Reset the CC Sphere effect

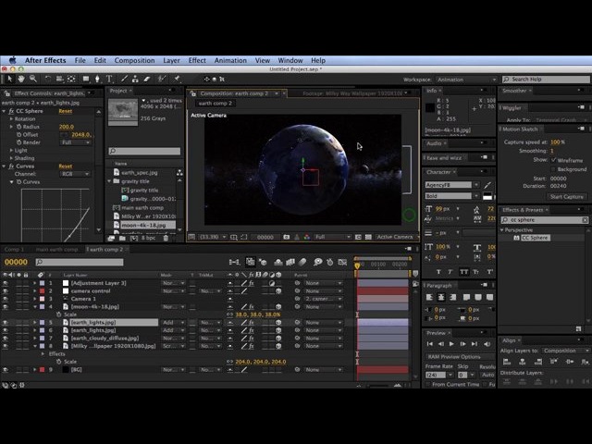(x=66, y=111)
